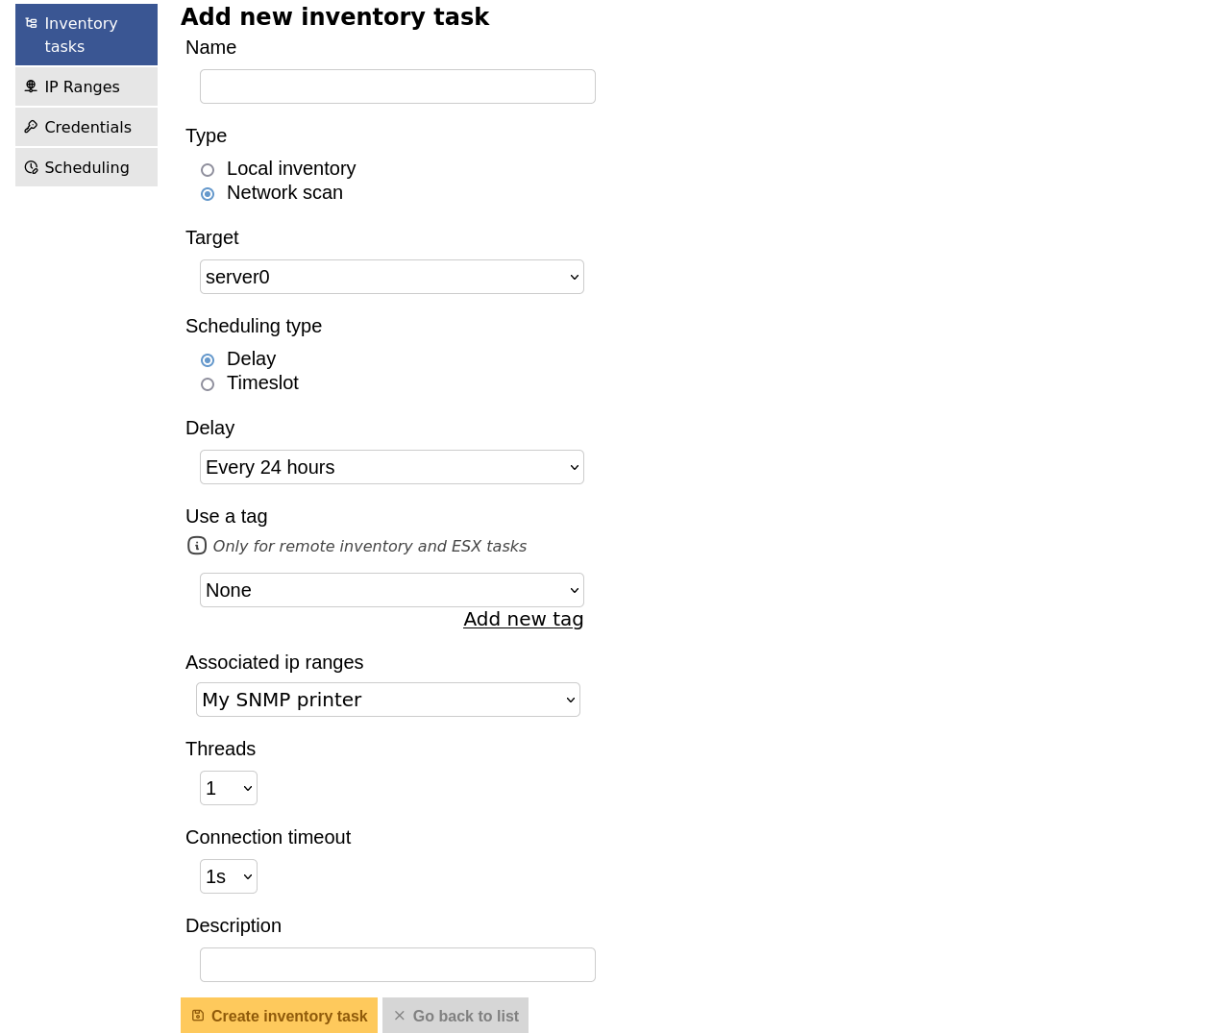Click the Go back to list button
The width and height of the screenshot is (1230, 1033).
(455, 1016)
